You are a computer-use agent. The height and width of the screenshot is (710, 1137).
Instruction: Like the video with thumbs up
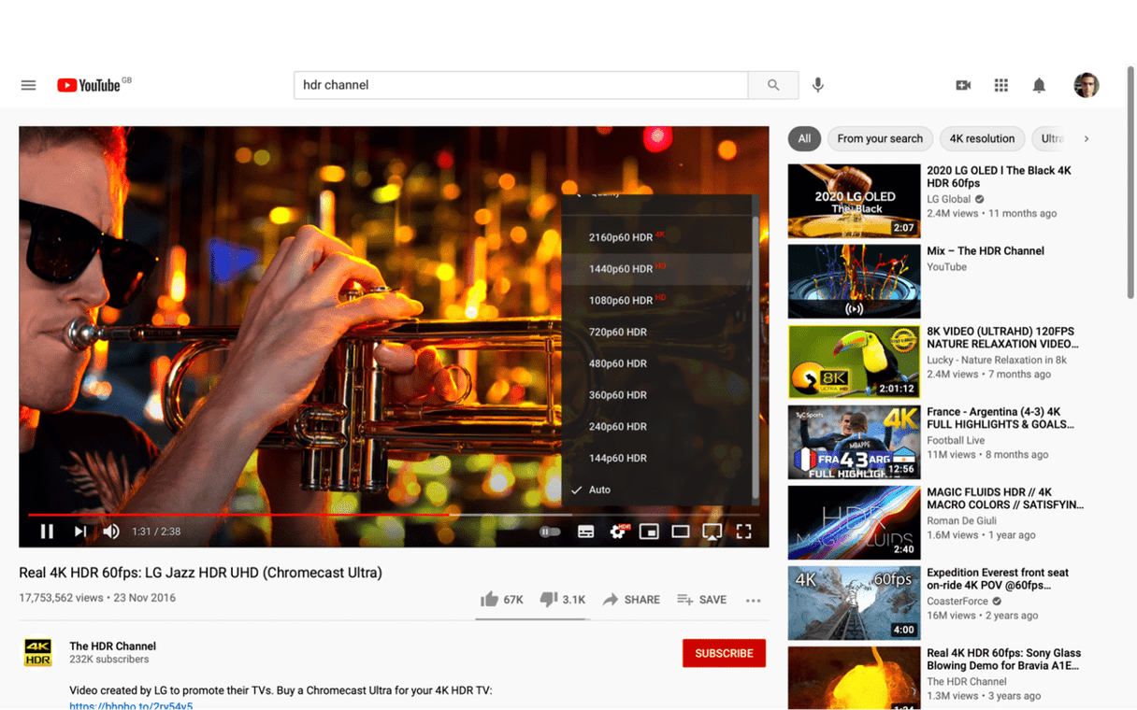[501, 600]
